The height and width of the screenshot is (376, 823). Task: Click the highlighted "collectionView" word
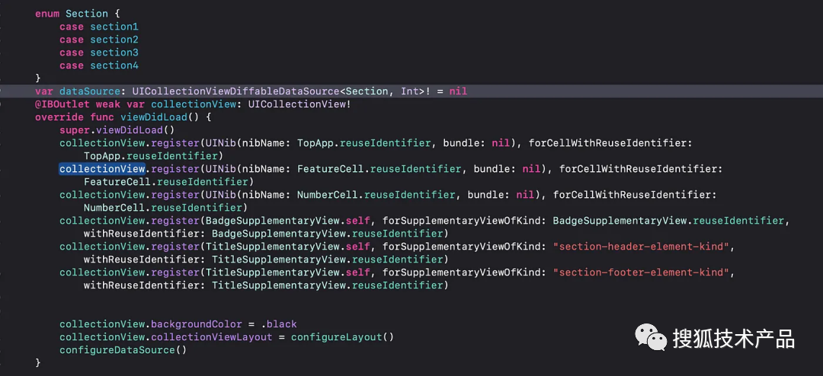click(x=102, y=169)
